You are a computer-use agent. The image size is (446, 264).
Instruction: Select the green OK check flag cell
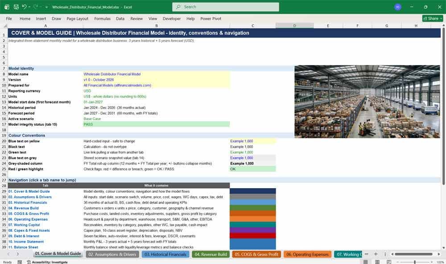click(253, 169)
